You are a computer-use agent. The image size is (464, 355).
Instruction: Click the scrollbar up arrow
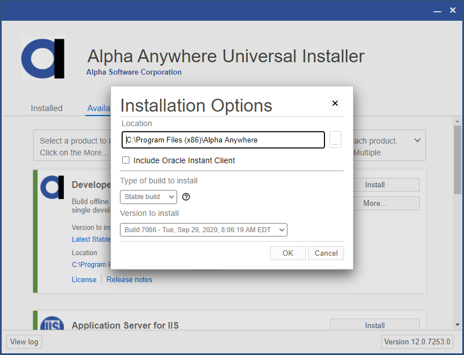click(x=457, y=121)
